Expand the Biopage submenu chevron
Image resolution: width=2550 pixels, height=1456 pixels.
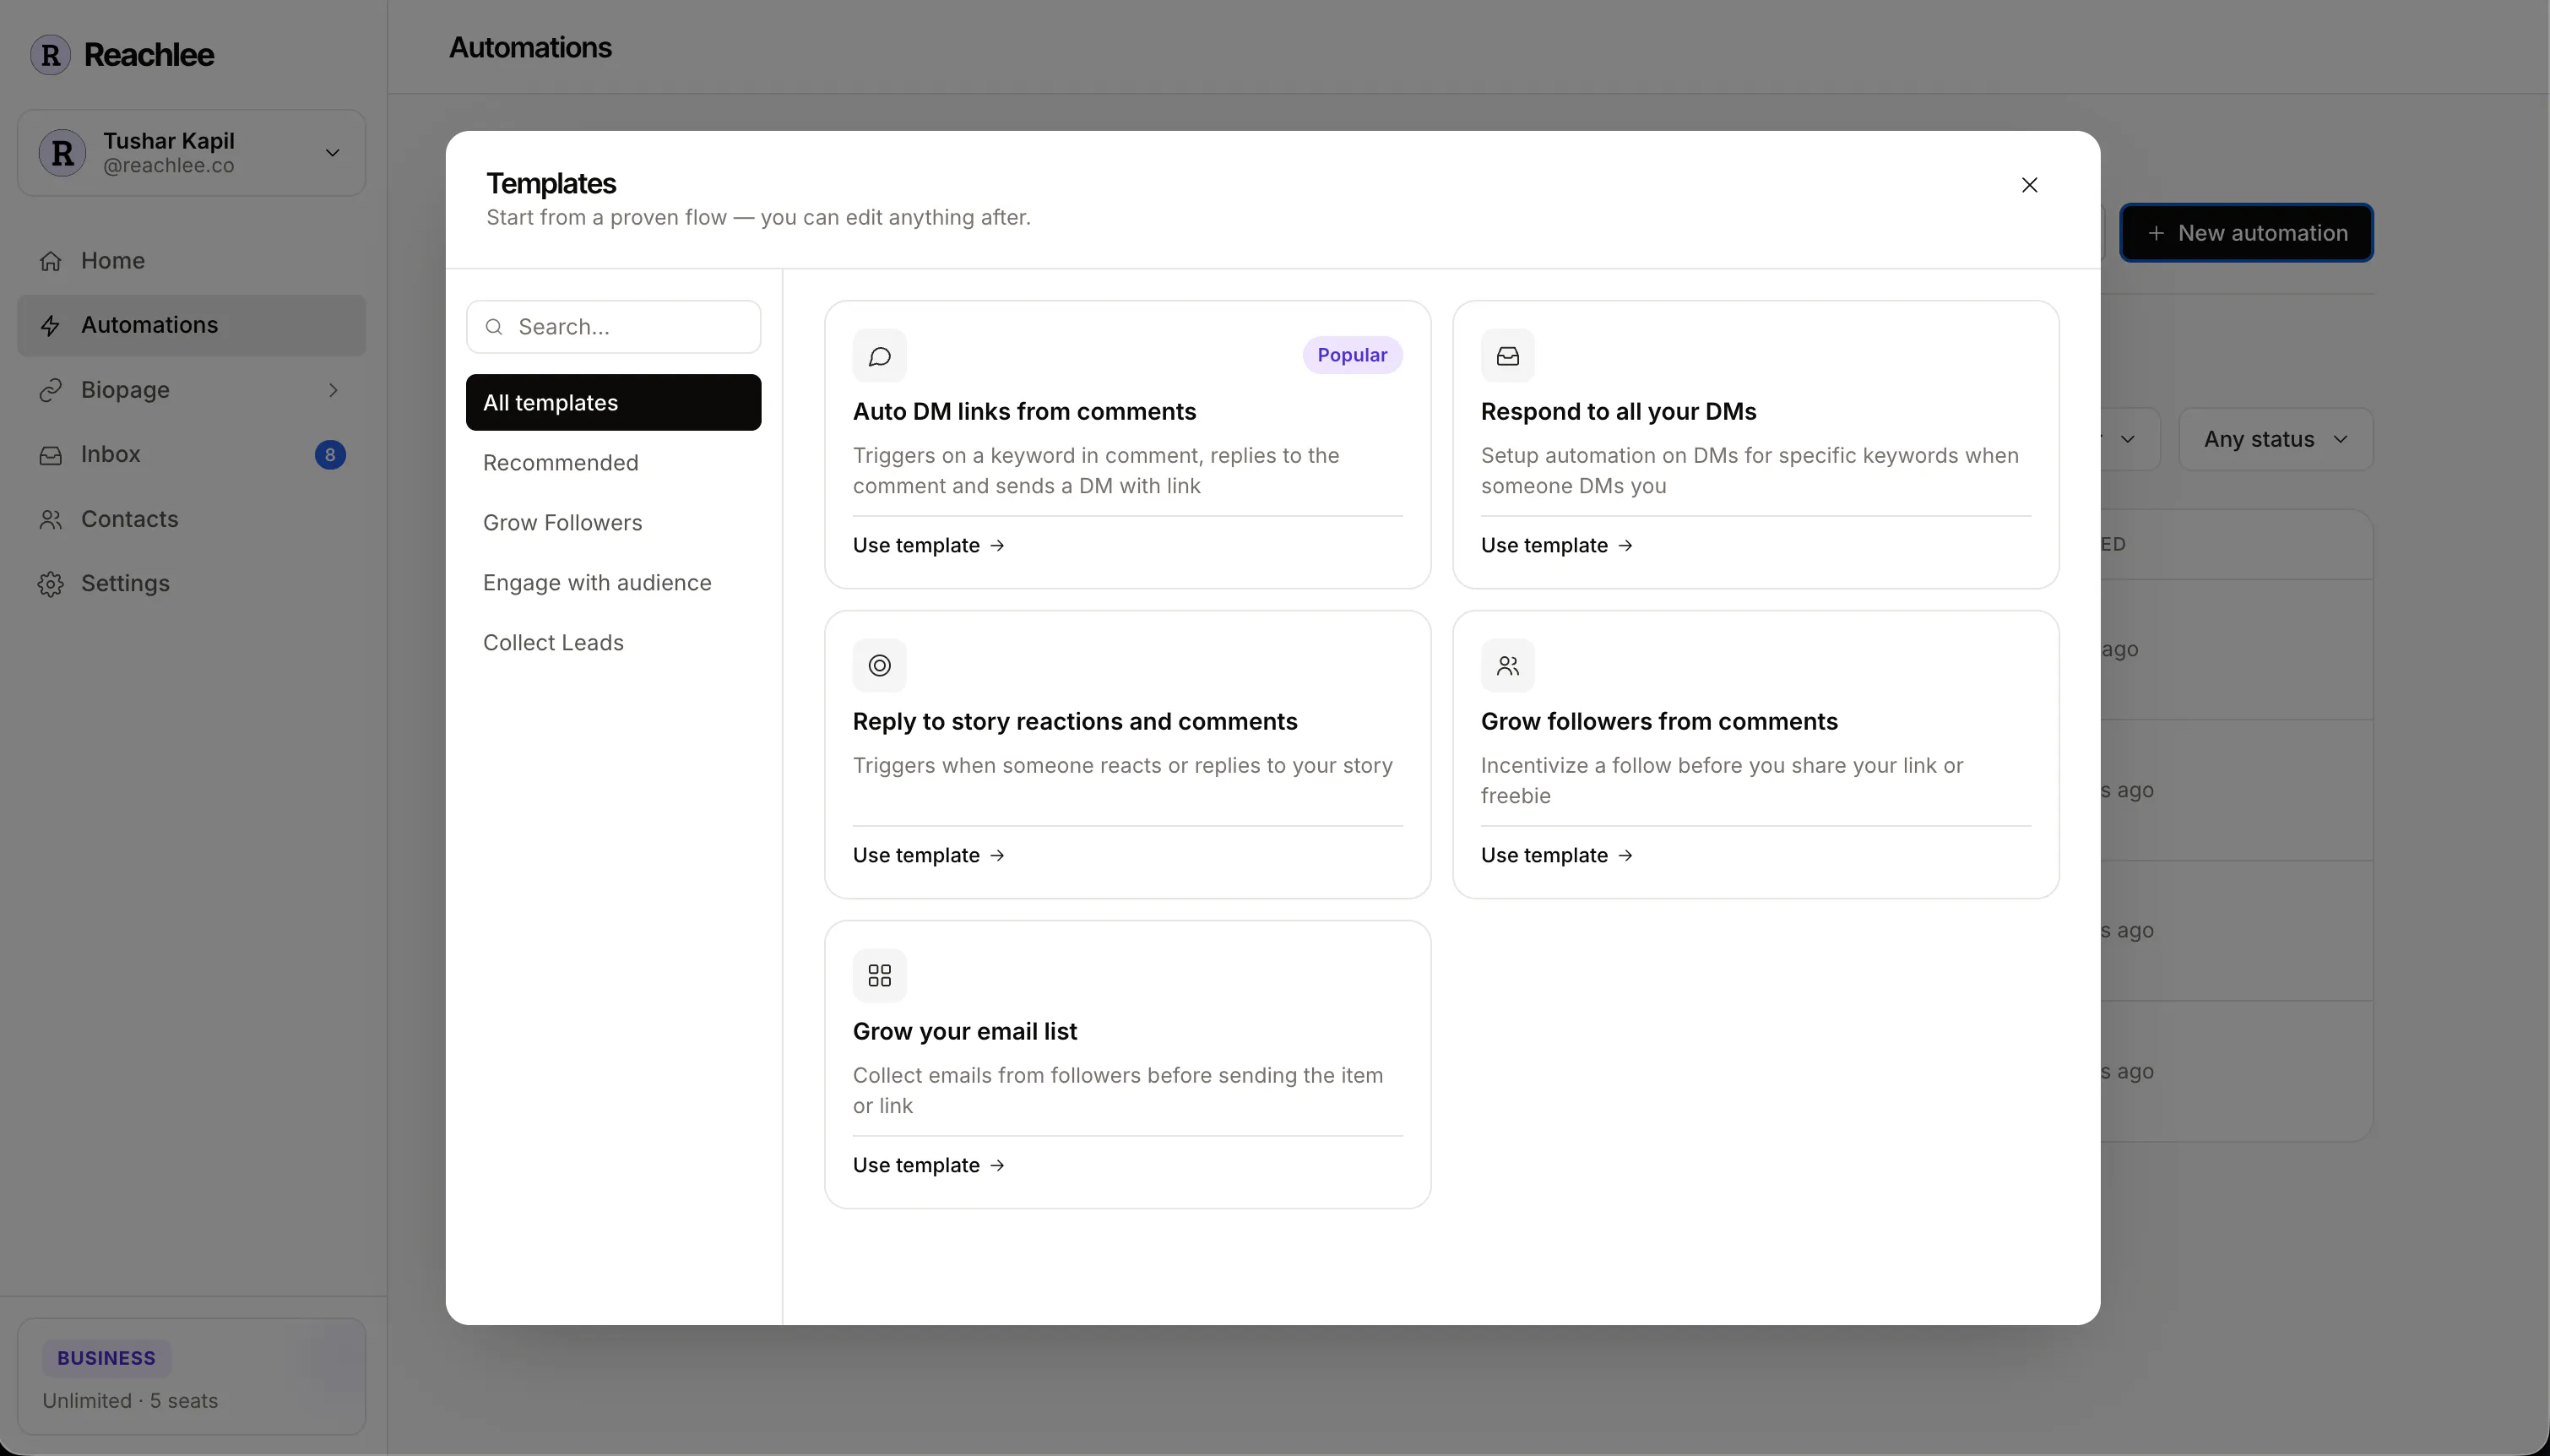[333, 390]
